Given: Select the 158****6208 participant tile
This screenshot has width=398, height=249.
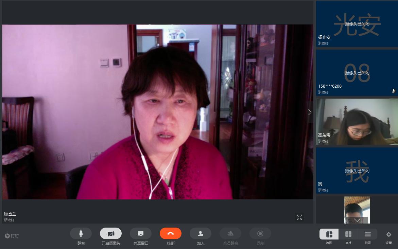Looking at the screenshot, I should (357, 73).
